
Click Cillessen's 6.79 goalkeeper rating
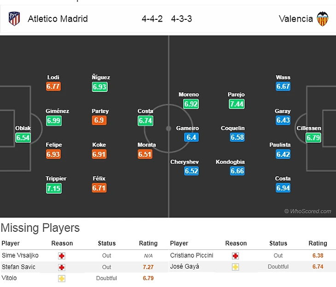[x=313, y=138]
